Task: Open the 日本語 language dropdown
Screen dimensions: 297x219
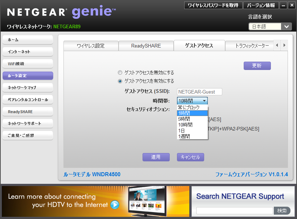Action: pos(270,26)
